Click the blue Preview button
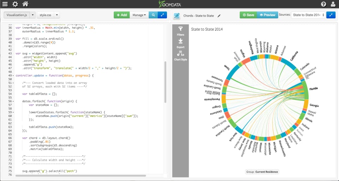Screen dimensions: 339x181 (267, 15)
